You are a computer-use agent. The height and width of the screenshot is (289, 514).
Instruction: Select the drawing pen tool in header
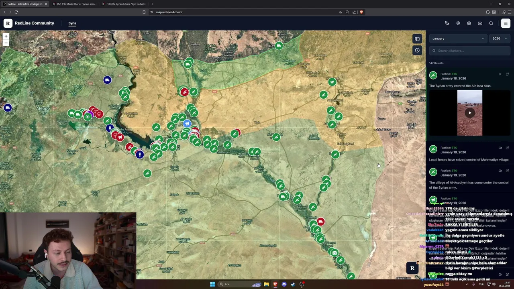(447, 23)
